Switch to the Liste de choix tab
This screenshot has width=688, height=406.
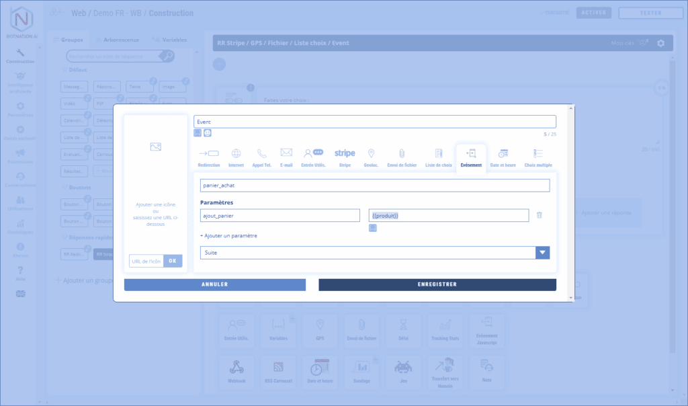point(438,157)
